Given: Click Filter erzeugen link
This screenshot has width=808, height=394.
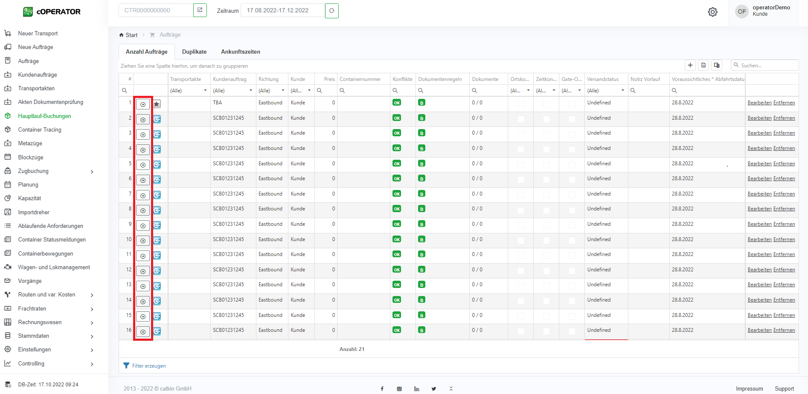Looking at the screenshot, I should (x=148, y=366).
